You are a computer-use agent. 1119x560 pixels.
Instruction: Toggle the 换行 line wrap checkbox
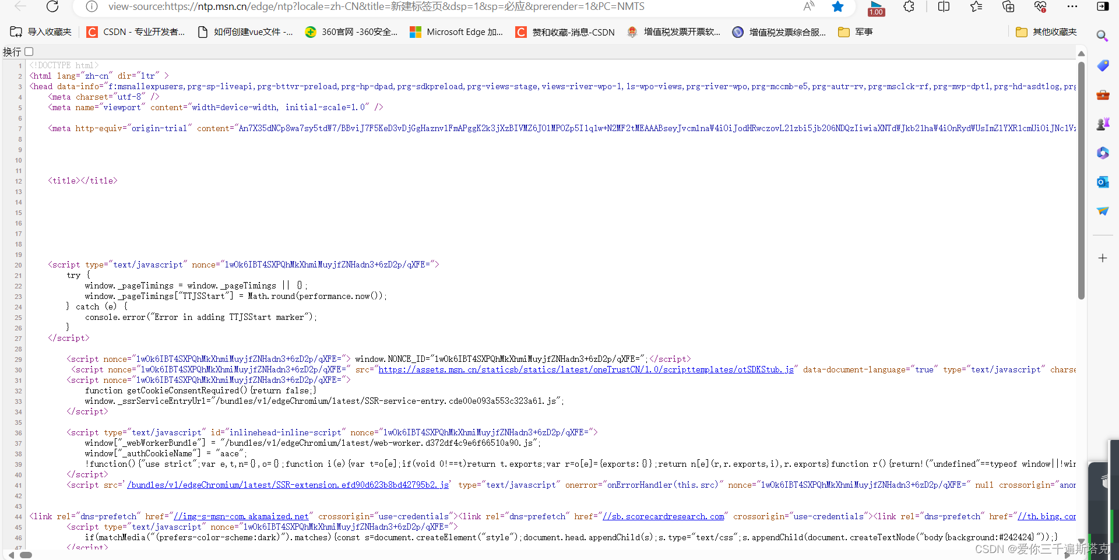click(29, 52)
